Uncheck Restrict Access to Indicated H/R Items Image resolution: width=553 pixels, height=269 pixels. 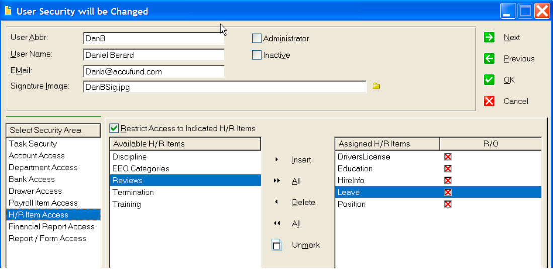click(x=114, y=128)
